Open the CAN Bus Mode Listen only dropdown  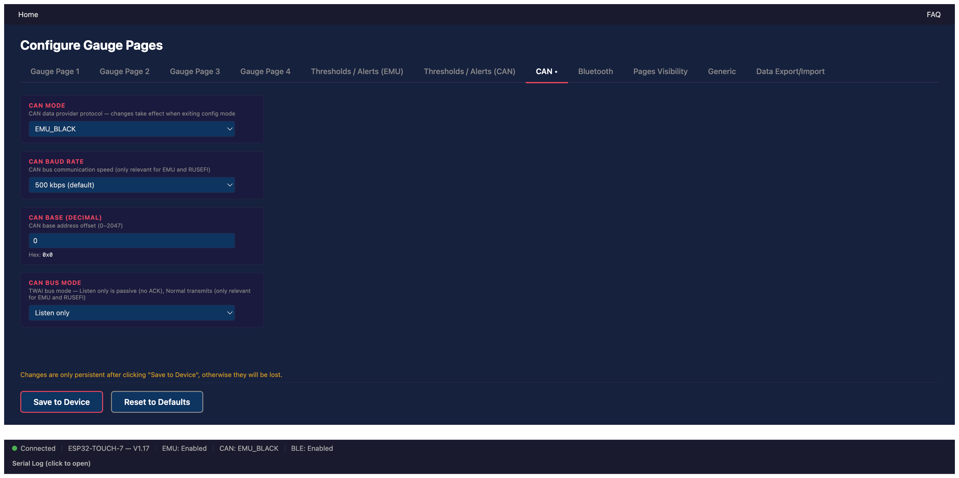click(132, 312)
